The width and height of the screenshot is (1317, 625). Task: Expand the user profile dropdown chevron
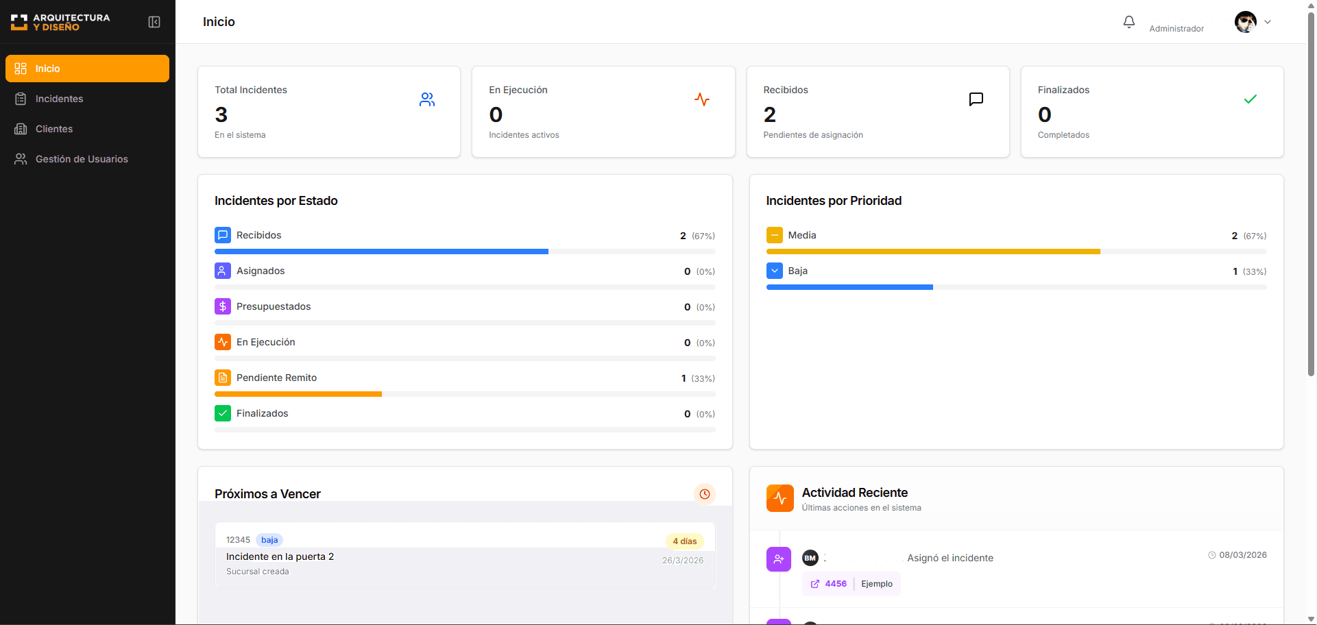pyautogui.click(x=1268, y=22)
